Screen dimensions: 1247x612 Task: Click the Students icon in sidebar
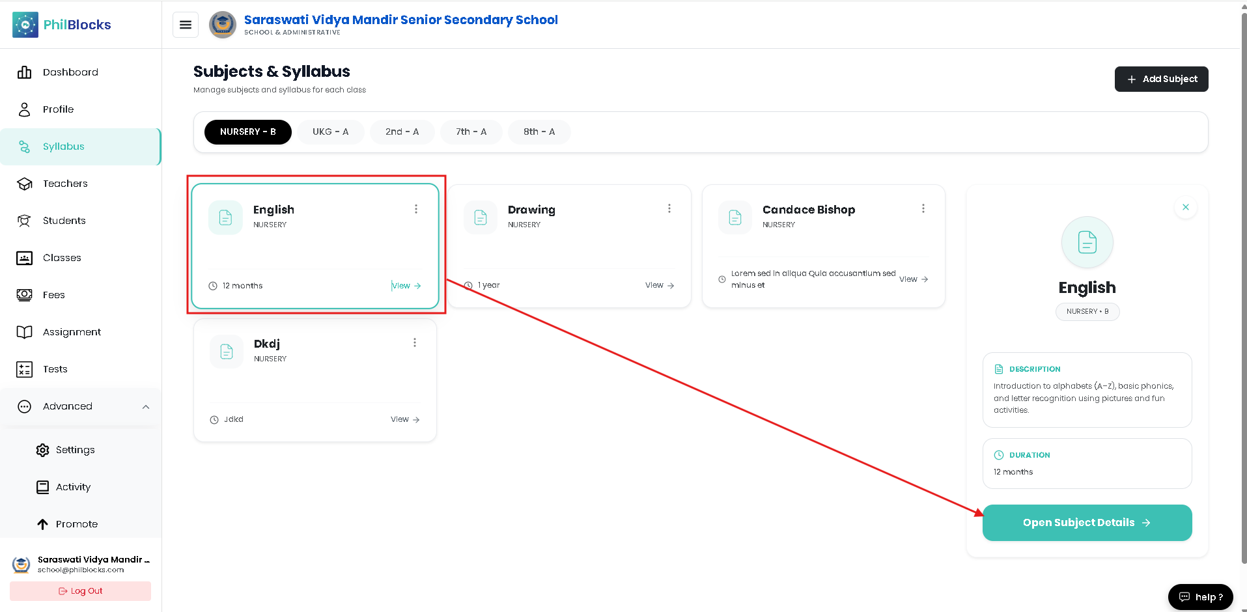pyautogui.click(x=25, y=221)
